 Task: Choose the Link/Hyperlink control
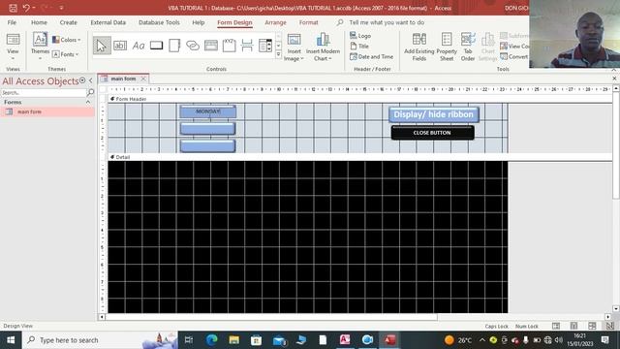193,46
